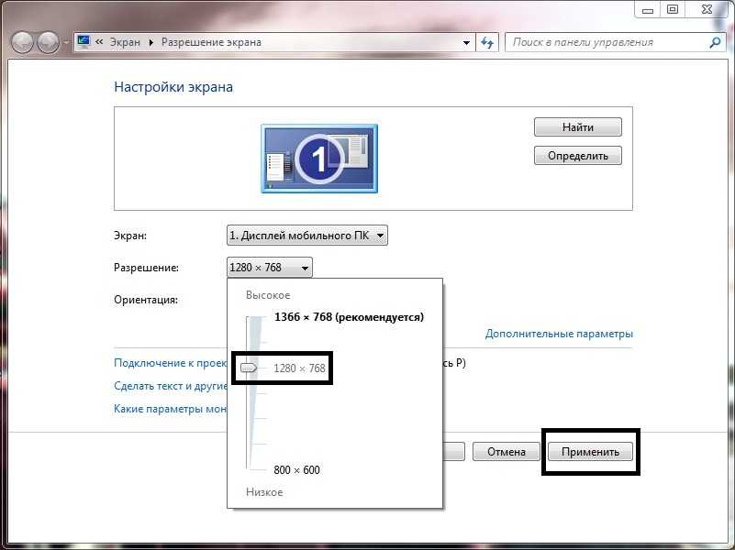Viewport: 735px width, 550px height.
Task: Expand the address bar history dropdown arrow
Action: pos(466,42)
